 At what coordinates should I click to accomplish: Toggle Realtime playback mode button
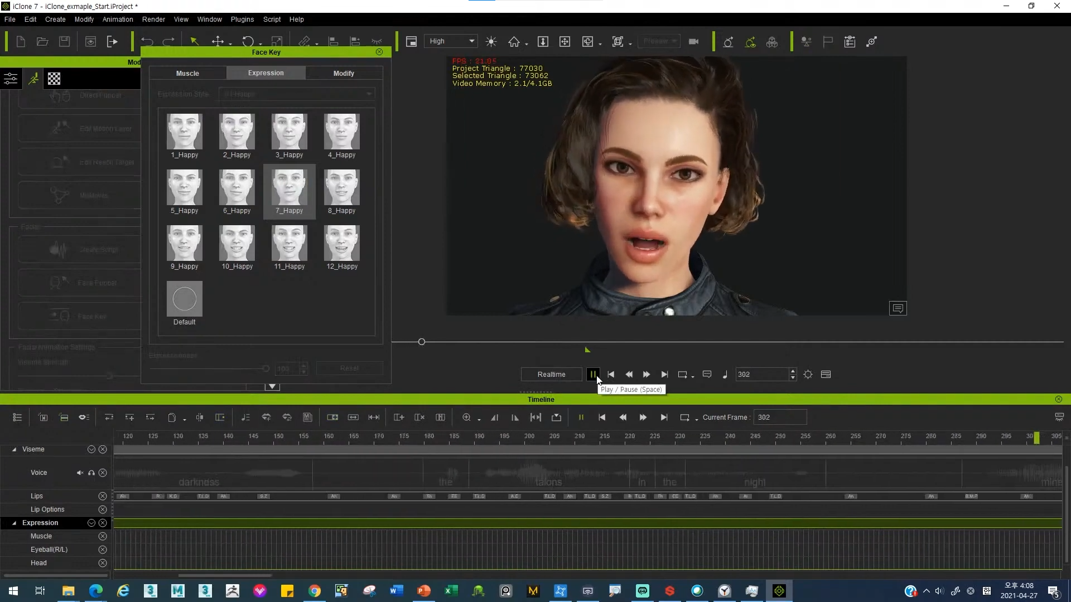pyautogui.click(x=551, y=375)
